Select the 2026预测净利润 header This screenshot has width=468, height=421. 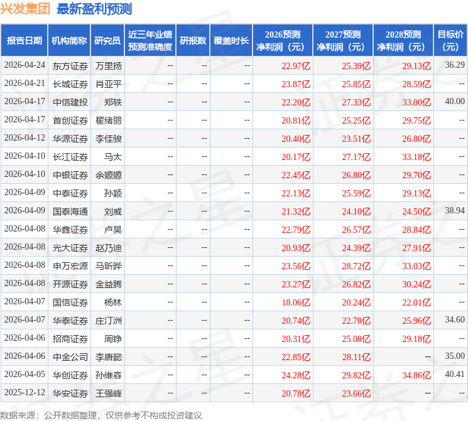click(x=282, y=41)
